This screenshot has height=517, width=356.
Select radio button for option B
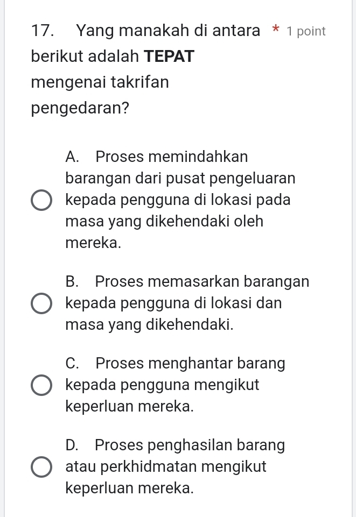pyautogui.click(x=41, y=303)
